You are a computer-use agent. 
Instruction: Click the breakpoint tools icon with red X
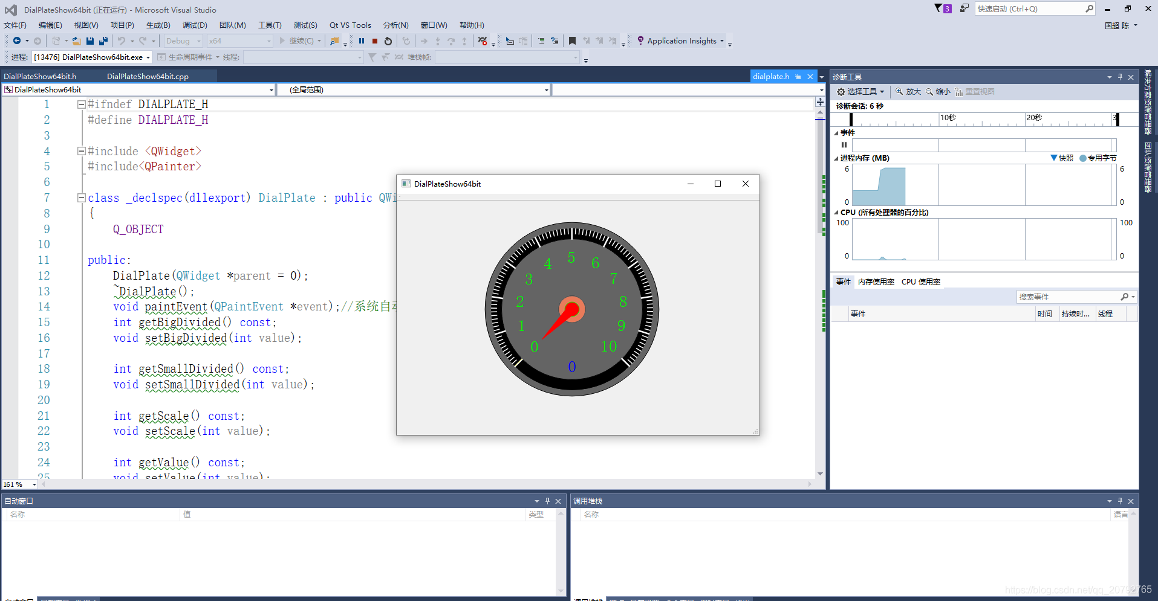[x=483, y=41]
